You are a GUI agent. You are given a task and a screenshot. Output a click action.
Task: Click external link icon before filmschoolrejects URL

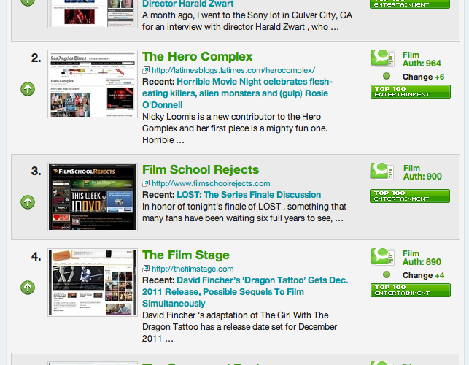click(146, 183)
